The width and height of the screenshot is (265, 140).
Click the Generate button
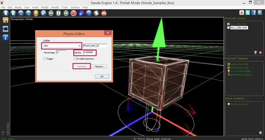(82, 66)
